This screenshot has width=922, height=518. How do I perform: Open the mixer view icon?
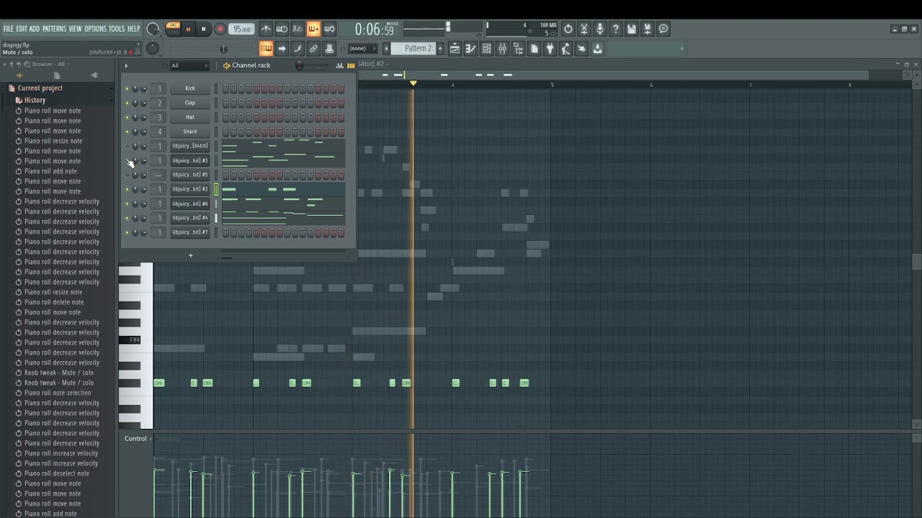coord(502,49)
